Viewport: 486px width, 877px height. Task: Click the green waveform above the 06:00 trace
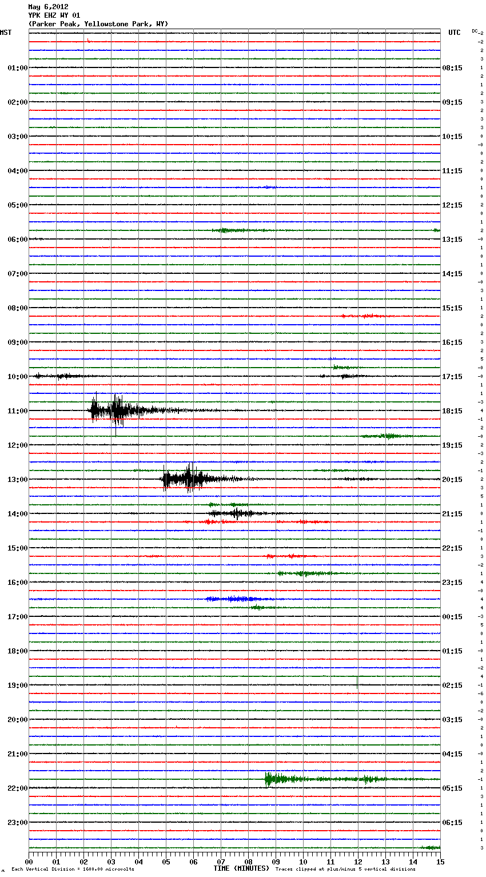(x=229, y=230)
